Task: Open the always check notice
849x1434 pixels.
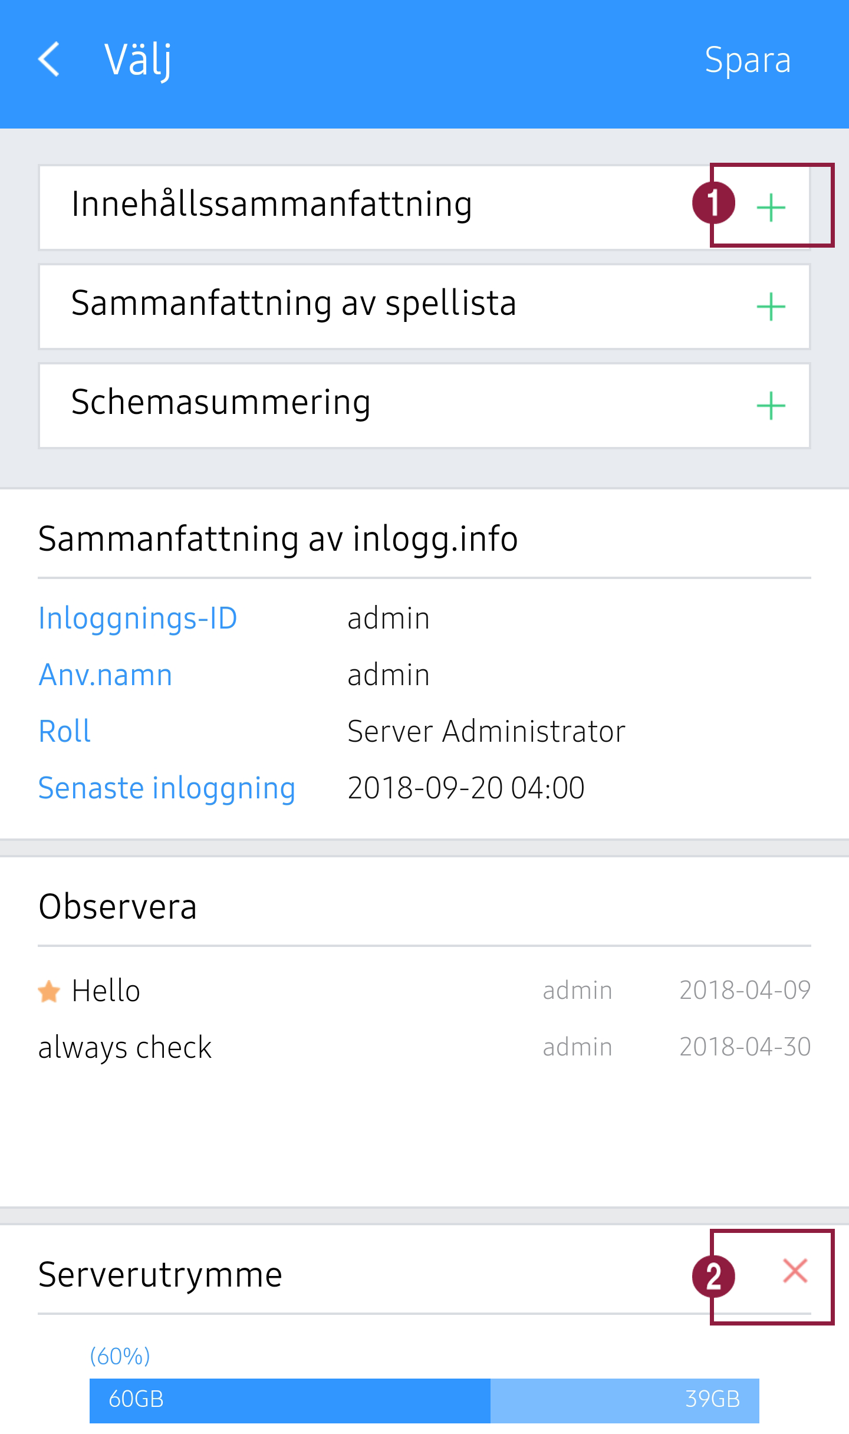Action: point(125,1048)
